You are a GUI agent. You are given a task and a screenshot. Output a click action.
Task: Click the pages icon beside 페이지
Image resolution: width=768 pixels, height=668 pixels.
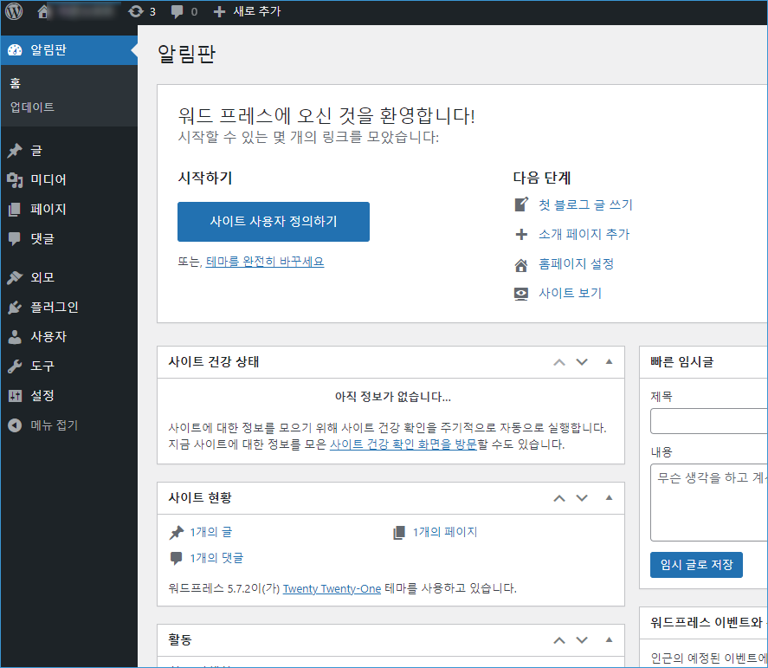15,210
